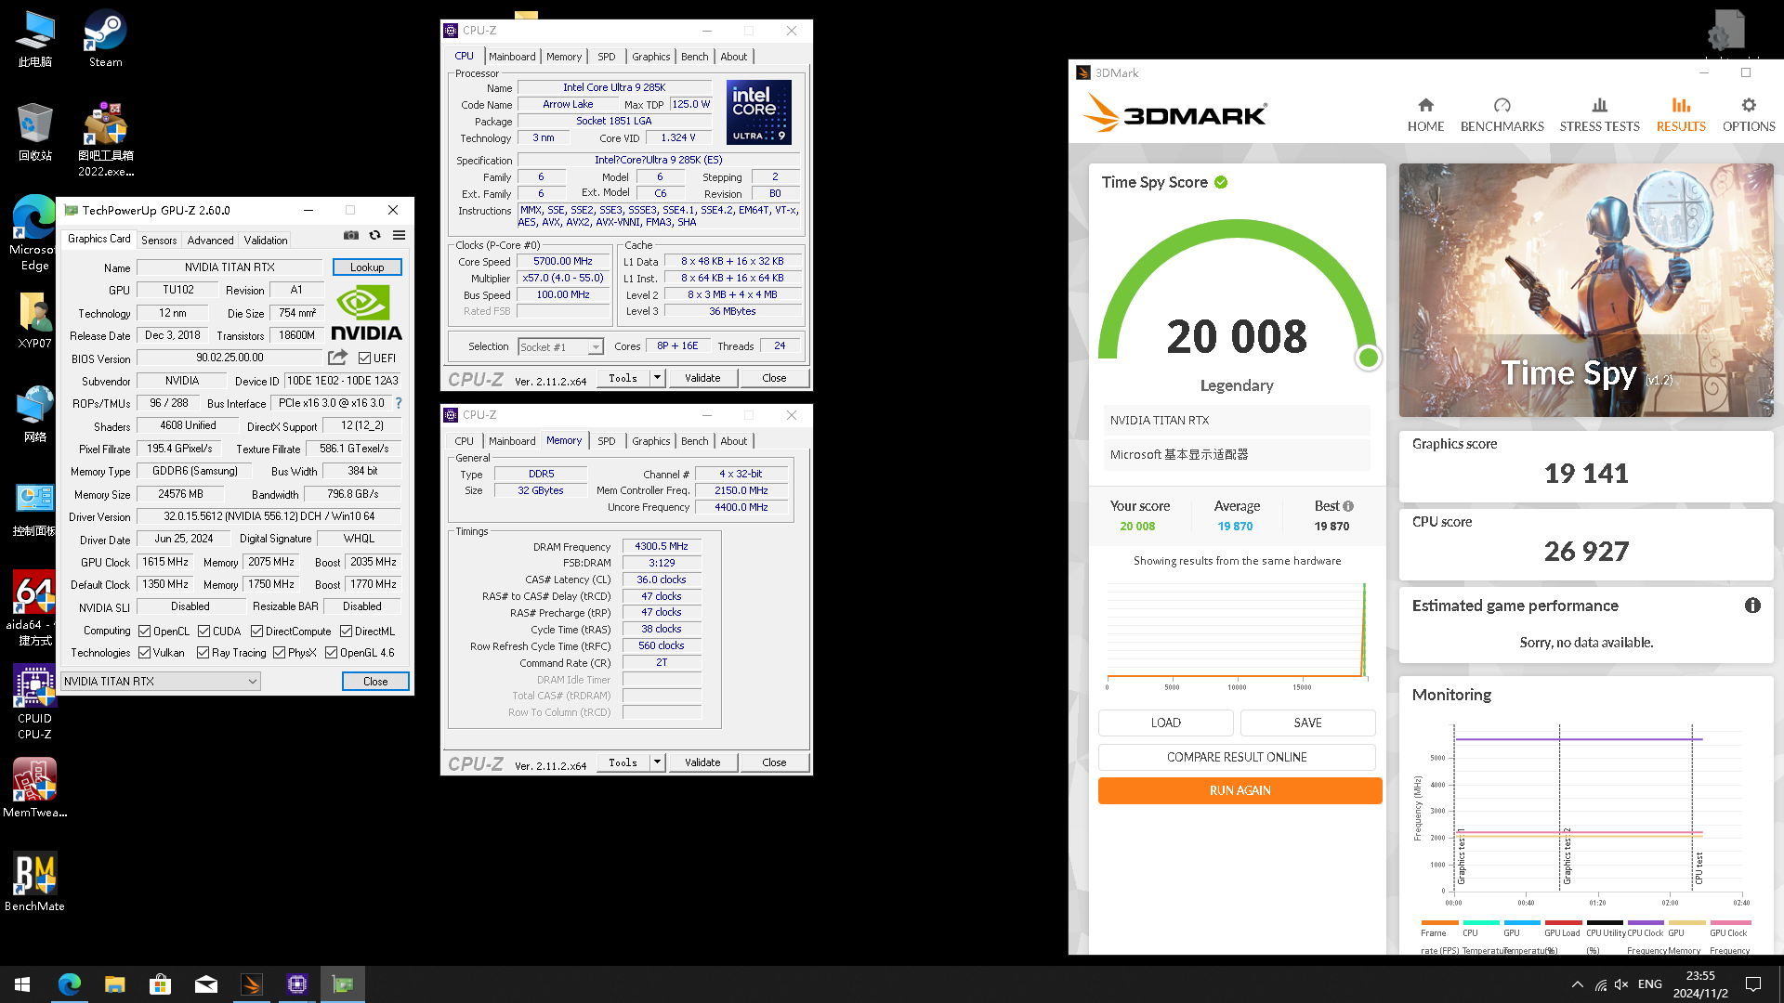
Task: Click Close button in lower CPU-Z
Action: tap(774, 762)
